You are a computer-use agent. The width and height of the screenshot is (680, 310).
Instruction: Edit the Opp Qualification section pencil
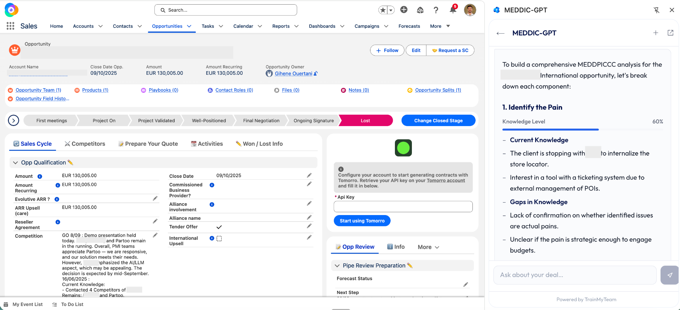click(x=70, y=162)
